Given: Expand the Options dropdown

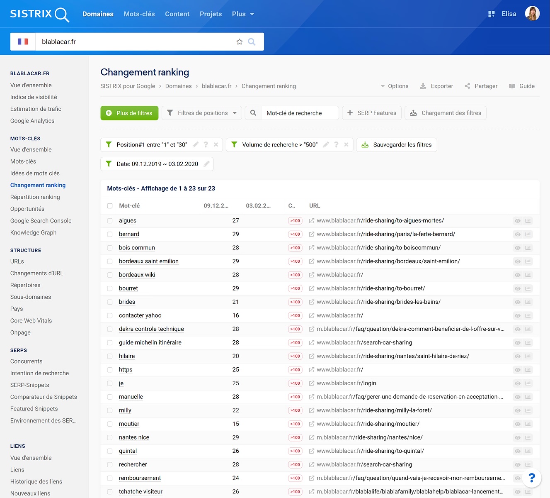Looking at the screenshot, I should 395,86.
